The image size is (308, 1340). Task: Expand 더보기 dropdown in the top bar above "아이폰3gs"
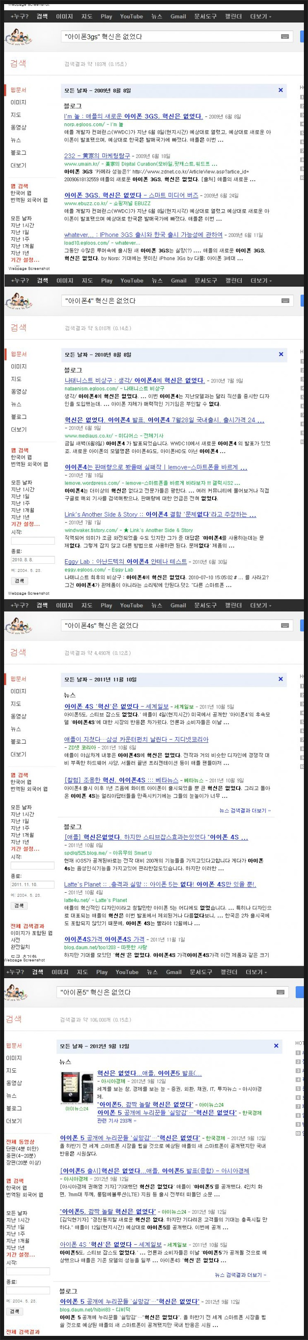click(261, 17)
